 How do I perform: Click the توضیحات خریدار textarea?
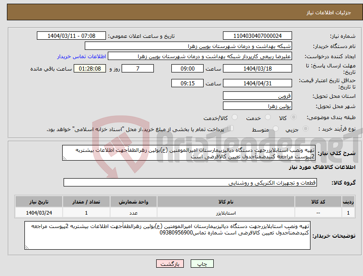[167, 235]
